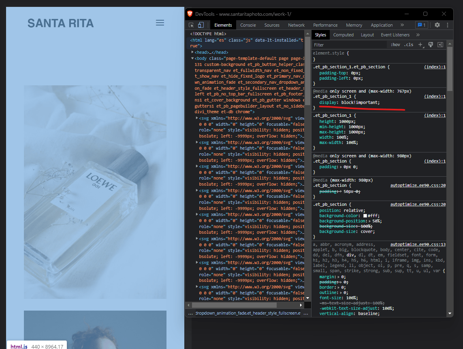Open the Application tab

(382, 25)
